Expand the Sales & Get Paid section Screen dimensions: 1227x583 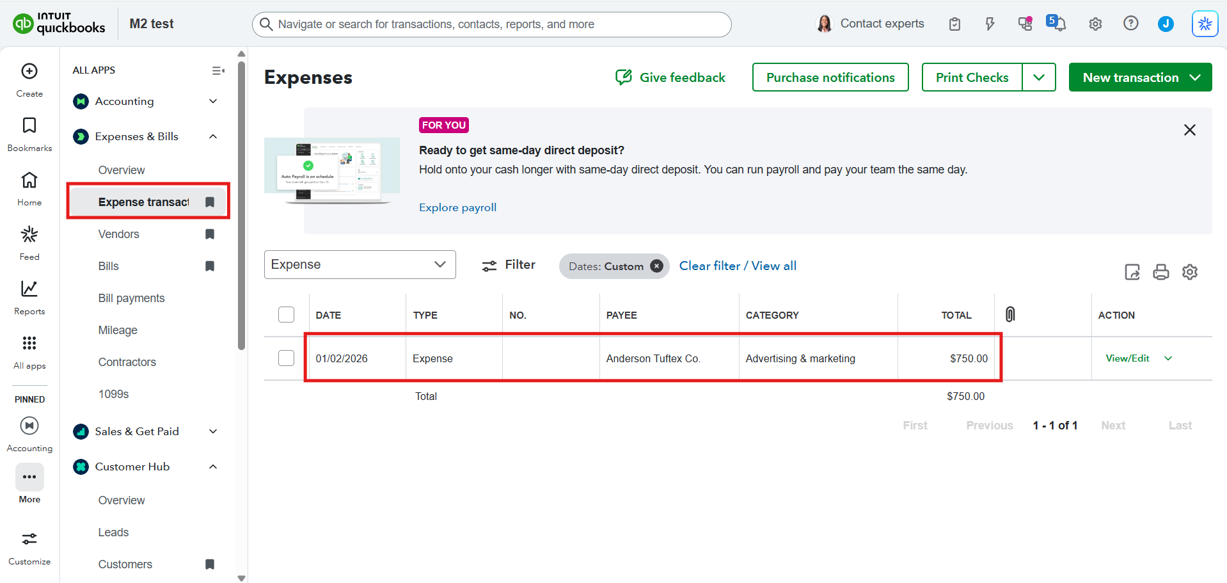[213, 431]
